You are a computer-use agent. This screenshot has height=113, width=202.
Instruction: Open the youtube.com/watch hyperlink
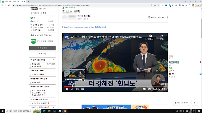tap(84, 27)
